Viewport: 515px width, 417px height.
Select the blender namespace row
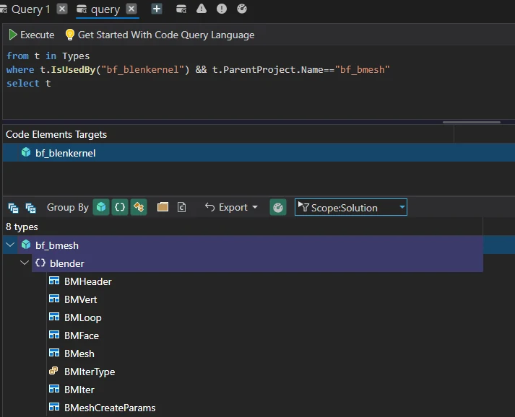(257, 263)
